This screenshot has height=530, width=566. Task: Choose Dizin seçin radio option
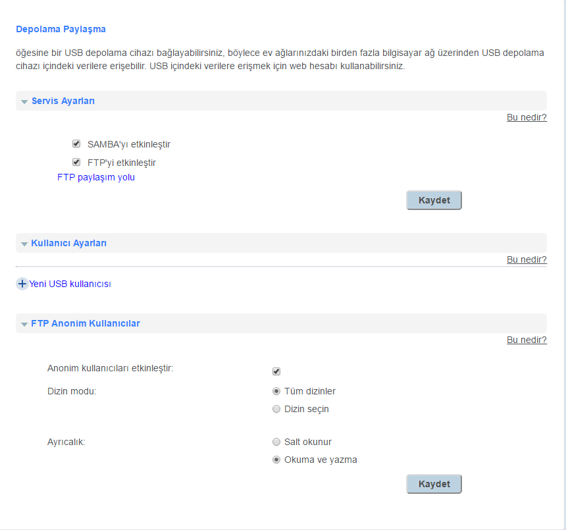click(276, 409)
